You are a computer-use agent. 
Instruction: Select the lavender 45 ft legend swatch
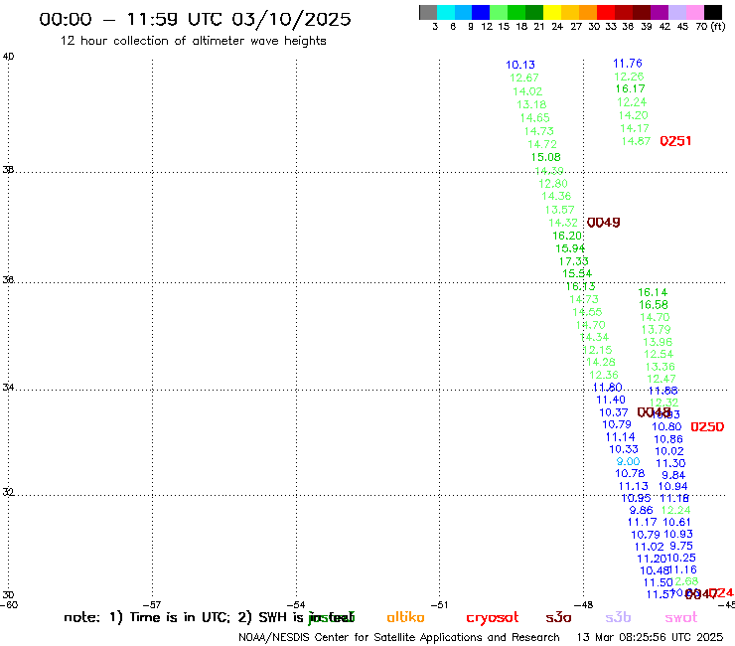[x=676, y=12]
